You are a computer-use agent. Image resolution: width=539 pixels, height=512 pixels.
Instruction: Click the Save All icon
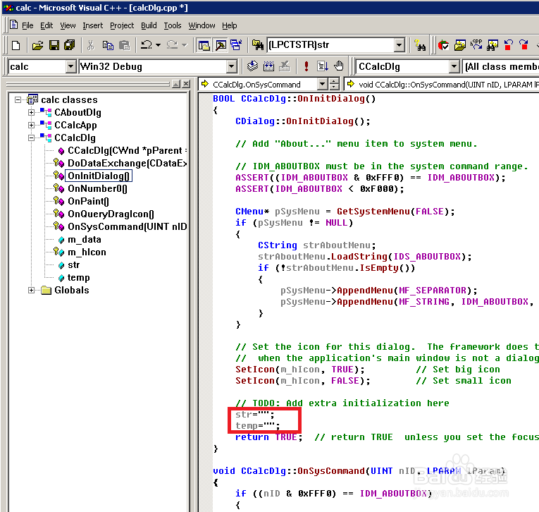[x=70, y=45]
